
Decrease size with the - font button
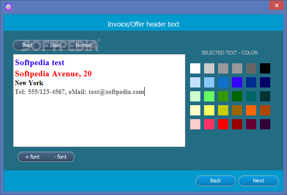(x=60, y=157)
